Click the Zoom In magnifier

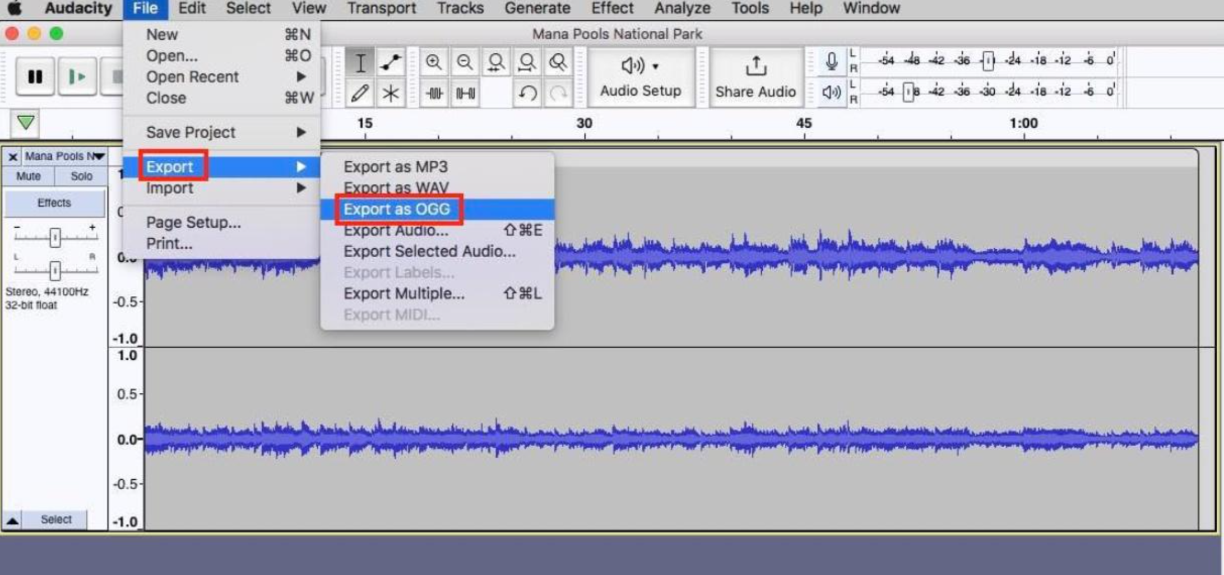pos(434,62)
